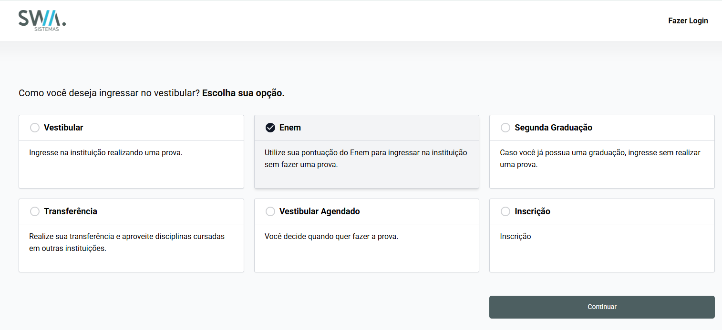This screenshot has height=330, width=722.
Task: Click the Enem card heading text
Action: pyautogui.click(x=290, y=128)
